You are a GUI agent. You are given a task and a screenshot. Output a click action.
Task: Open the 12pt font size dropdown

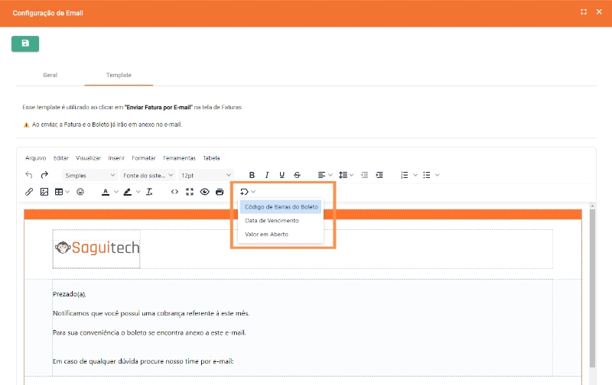click(206, 175)
